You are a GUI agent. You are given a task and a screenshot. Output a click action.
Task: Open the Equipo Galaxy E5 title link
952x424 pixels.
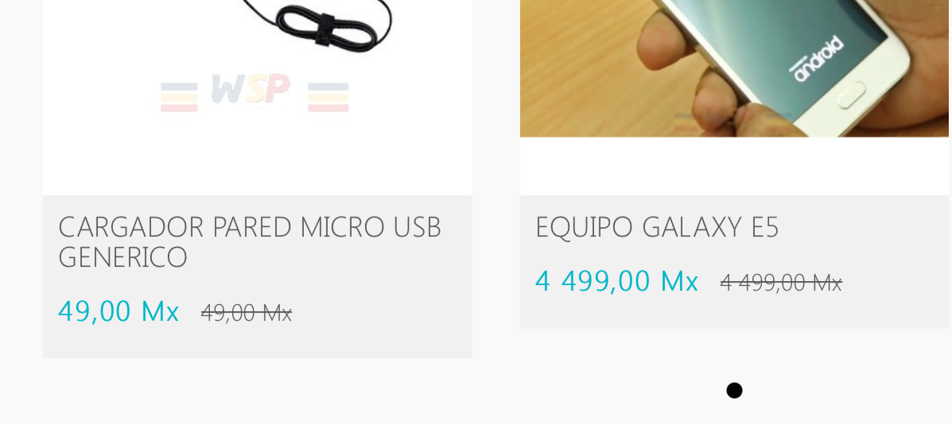pos(656,227)
